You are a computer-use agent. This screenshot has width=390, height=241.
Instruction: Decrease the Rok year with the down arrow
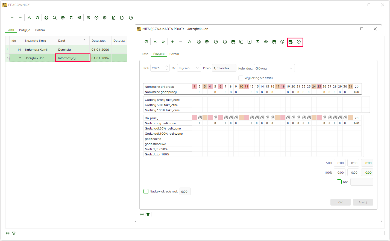pyautogui.click(x=167, y=70)
